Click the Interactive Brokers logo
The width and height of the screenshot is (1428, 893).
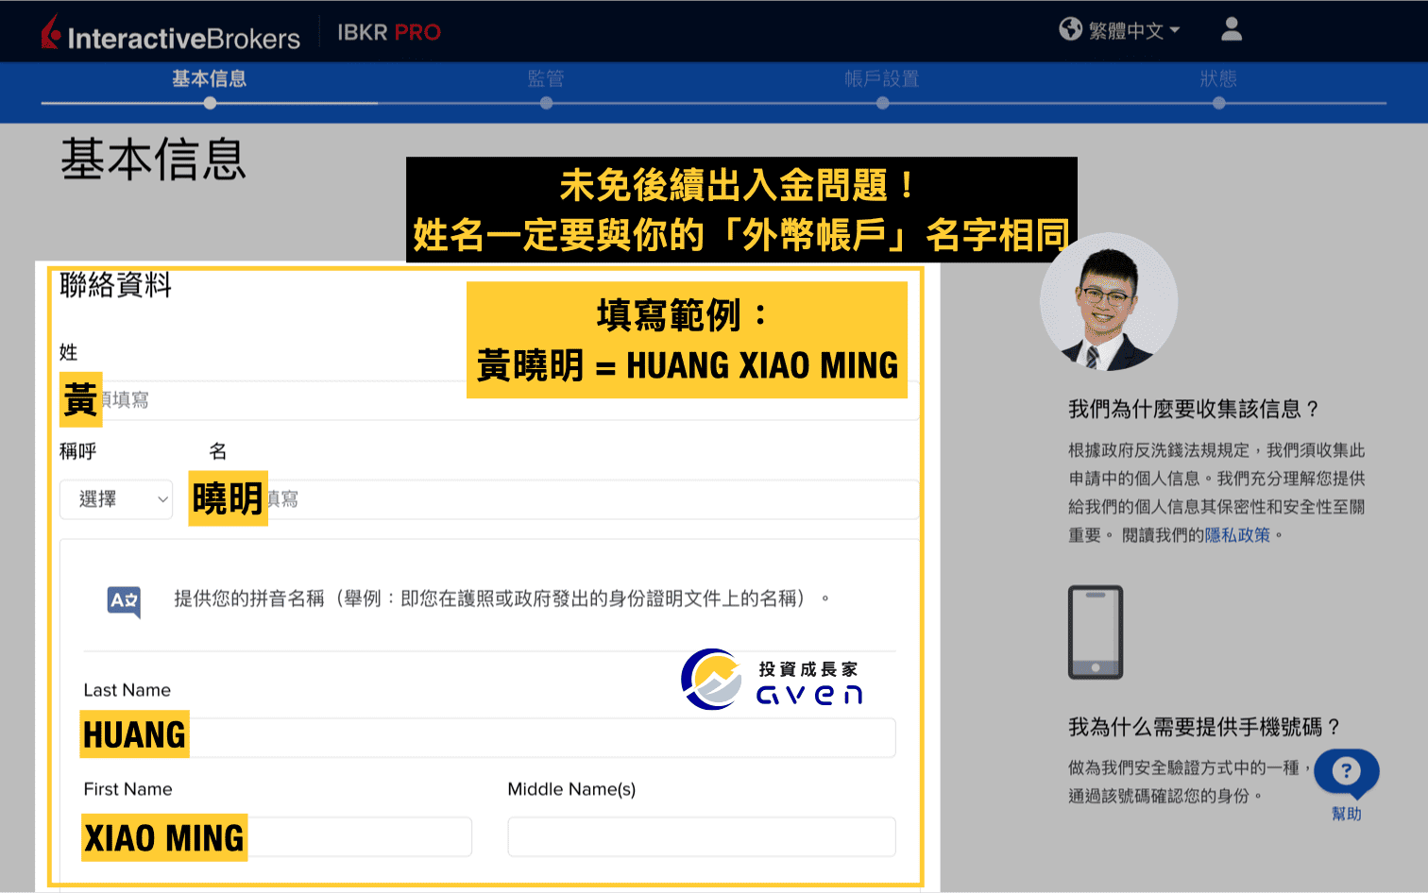(171, 34)
